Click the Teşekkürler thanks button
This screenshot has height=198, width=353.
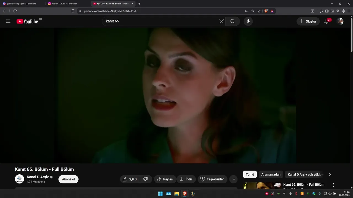coord(212,179)
